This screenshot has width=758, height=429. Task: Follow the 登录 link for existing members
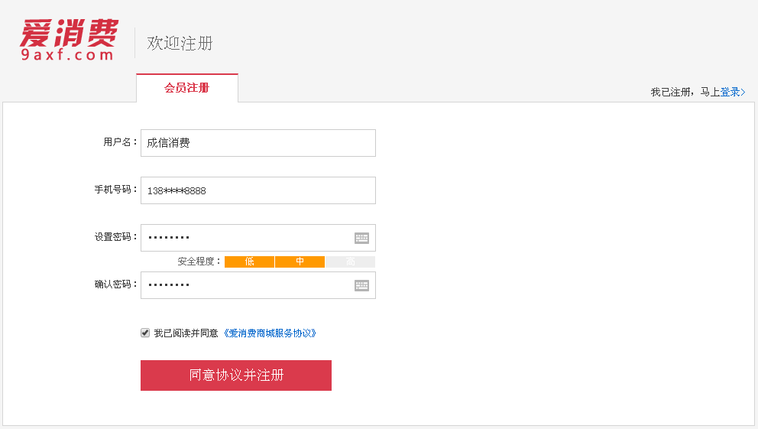pyautogui.click(x=730, y=93)
